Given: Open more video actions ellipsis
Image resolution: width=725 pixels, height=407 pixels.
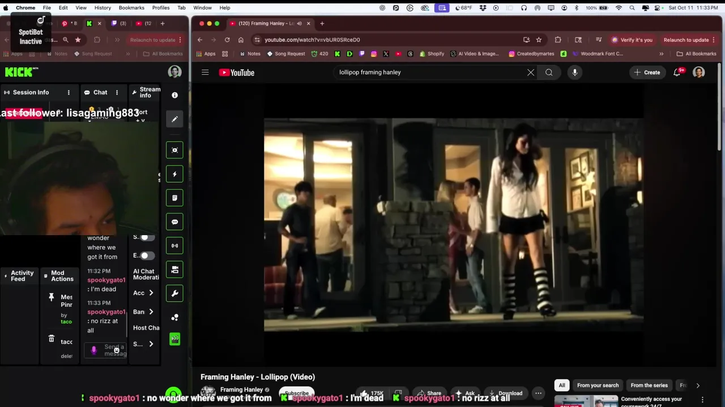Looking at the screenshot, I should 539,393.
